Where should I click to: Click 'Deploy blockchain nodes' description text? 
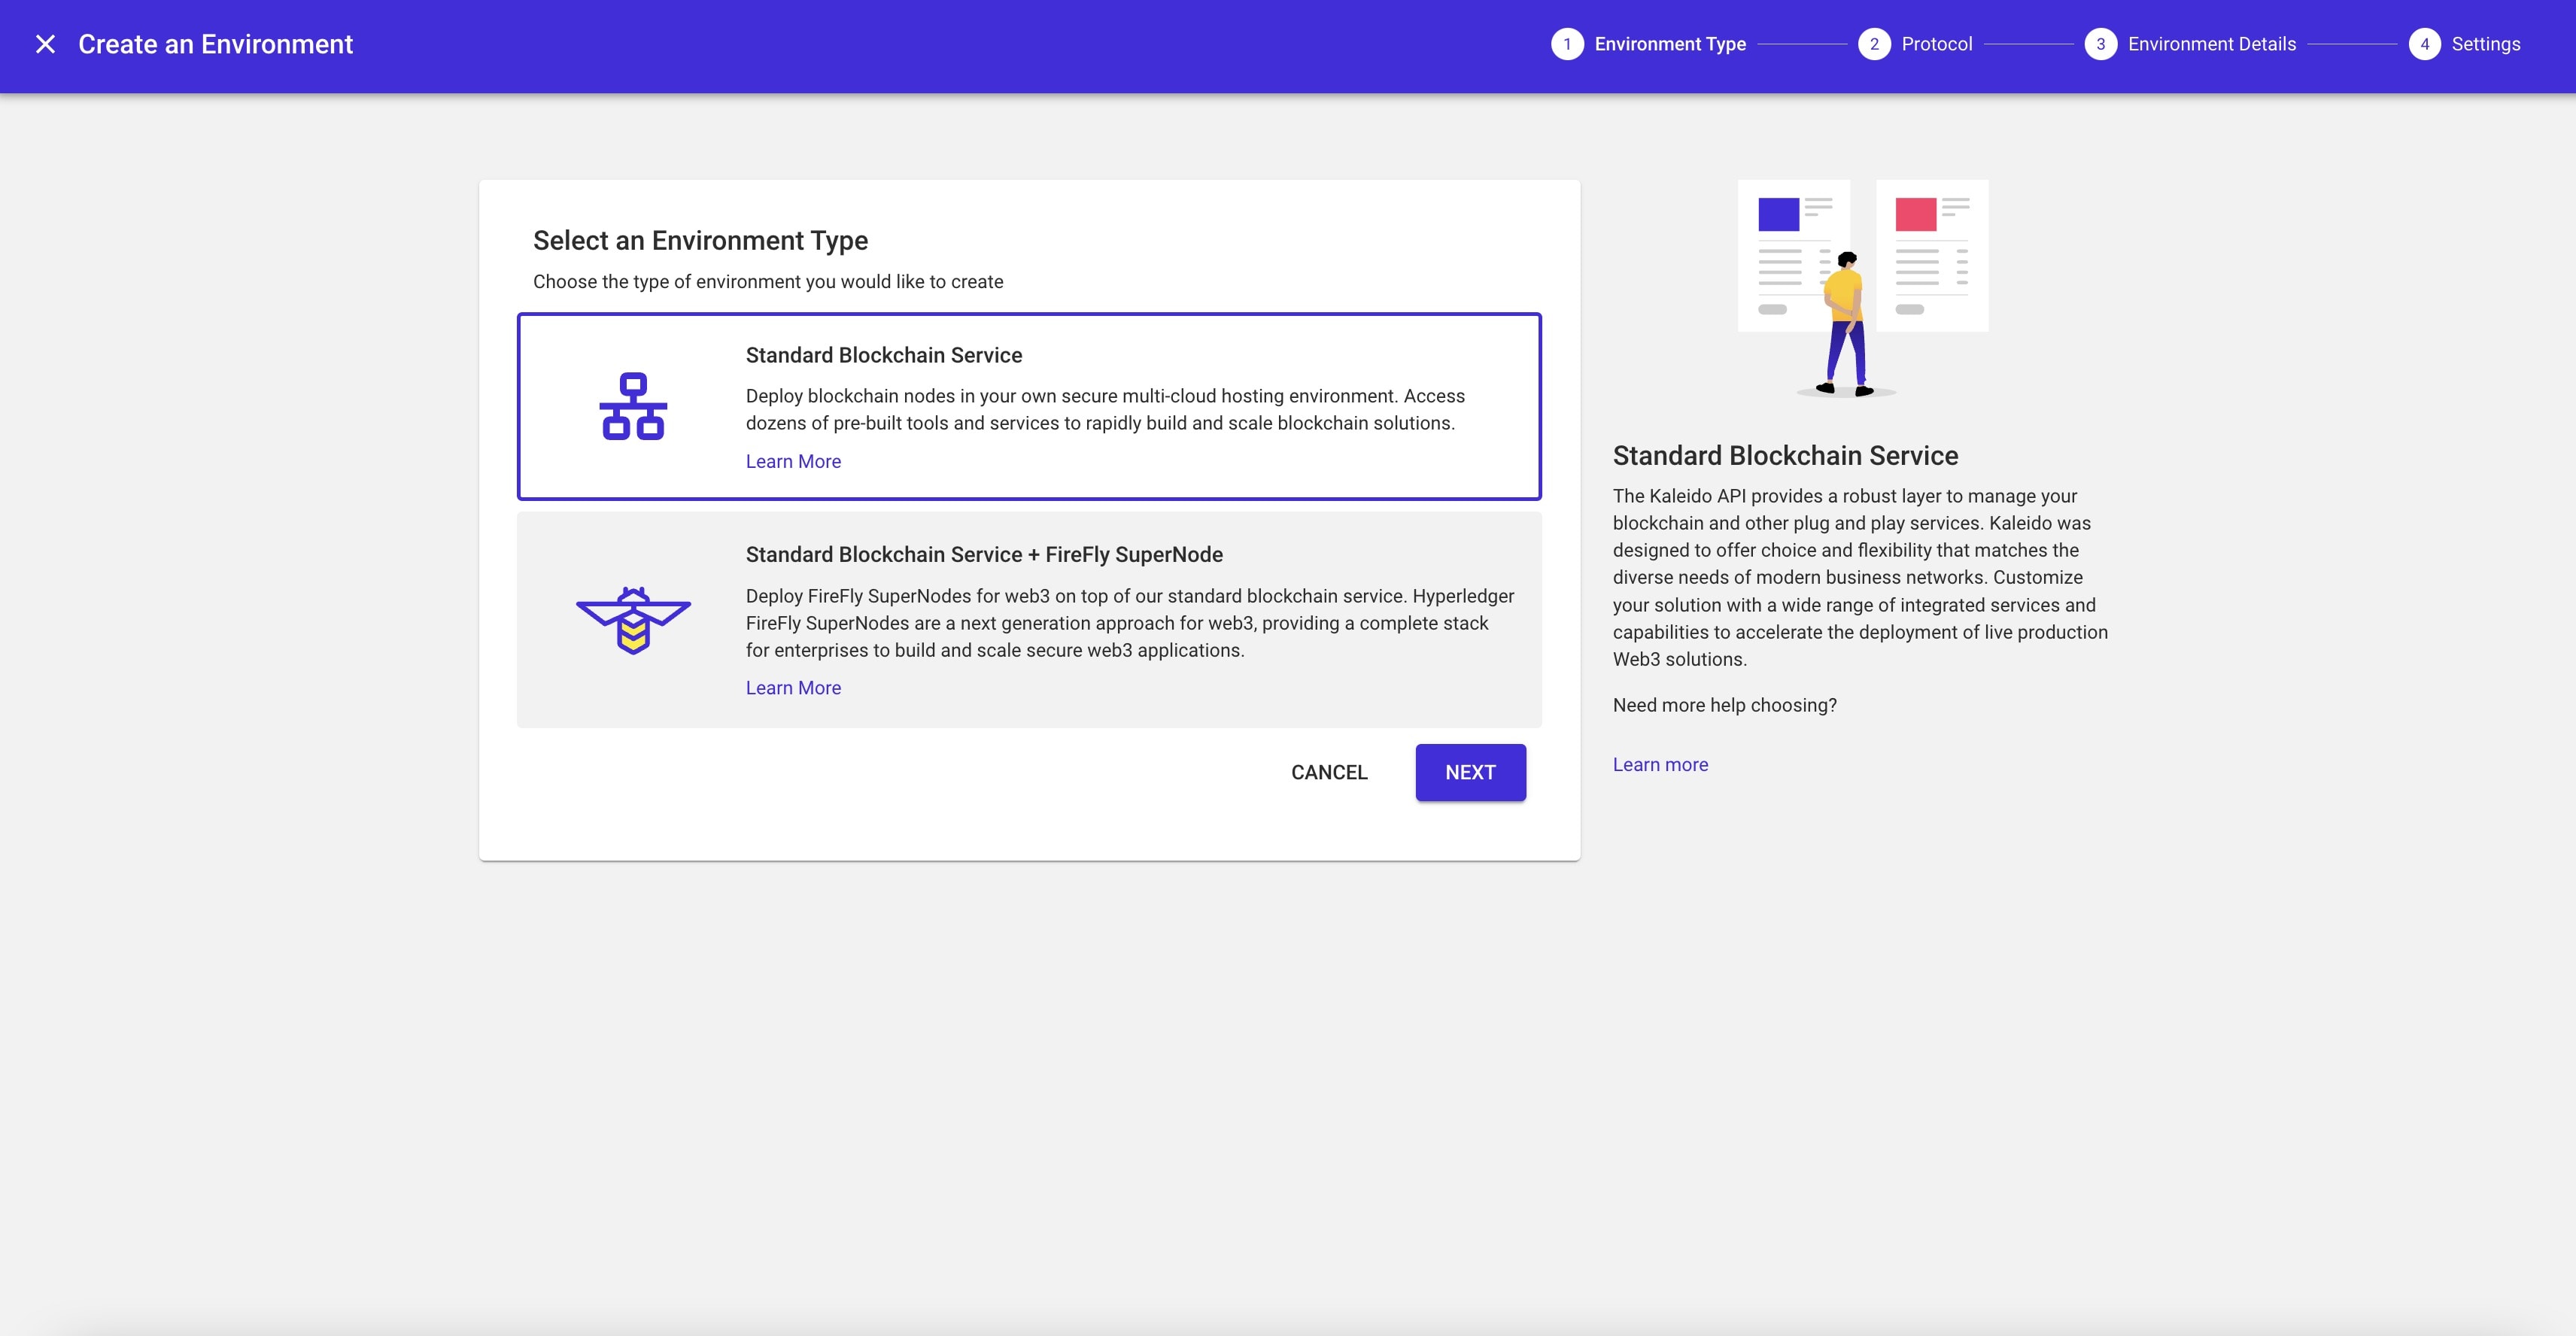click(1105, 409)
